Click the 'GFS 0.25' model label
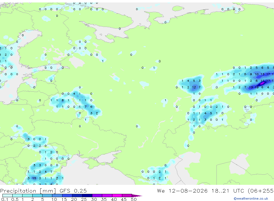This screenshot has width=274, height=201. [x=73, y=191]
